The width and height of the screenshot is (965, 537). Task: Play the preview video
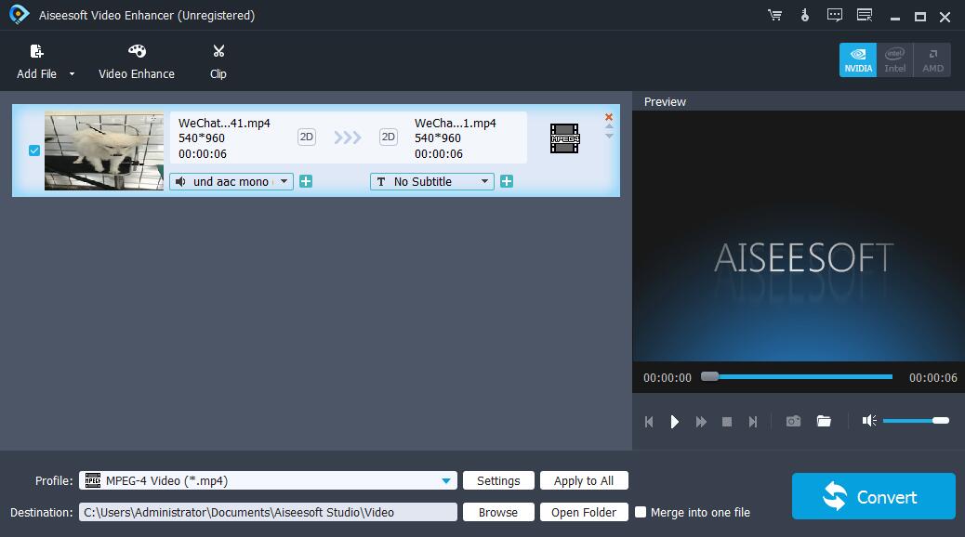(675, 422)
